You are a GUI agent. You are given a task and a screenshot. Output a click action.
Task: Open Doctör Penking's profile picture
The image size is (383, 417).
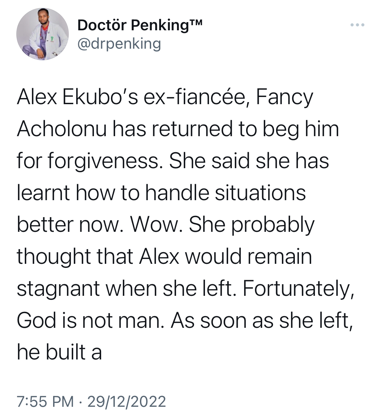pyautogui.click(x=43, y=34)
